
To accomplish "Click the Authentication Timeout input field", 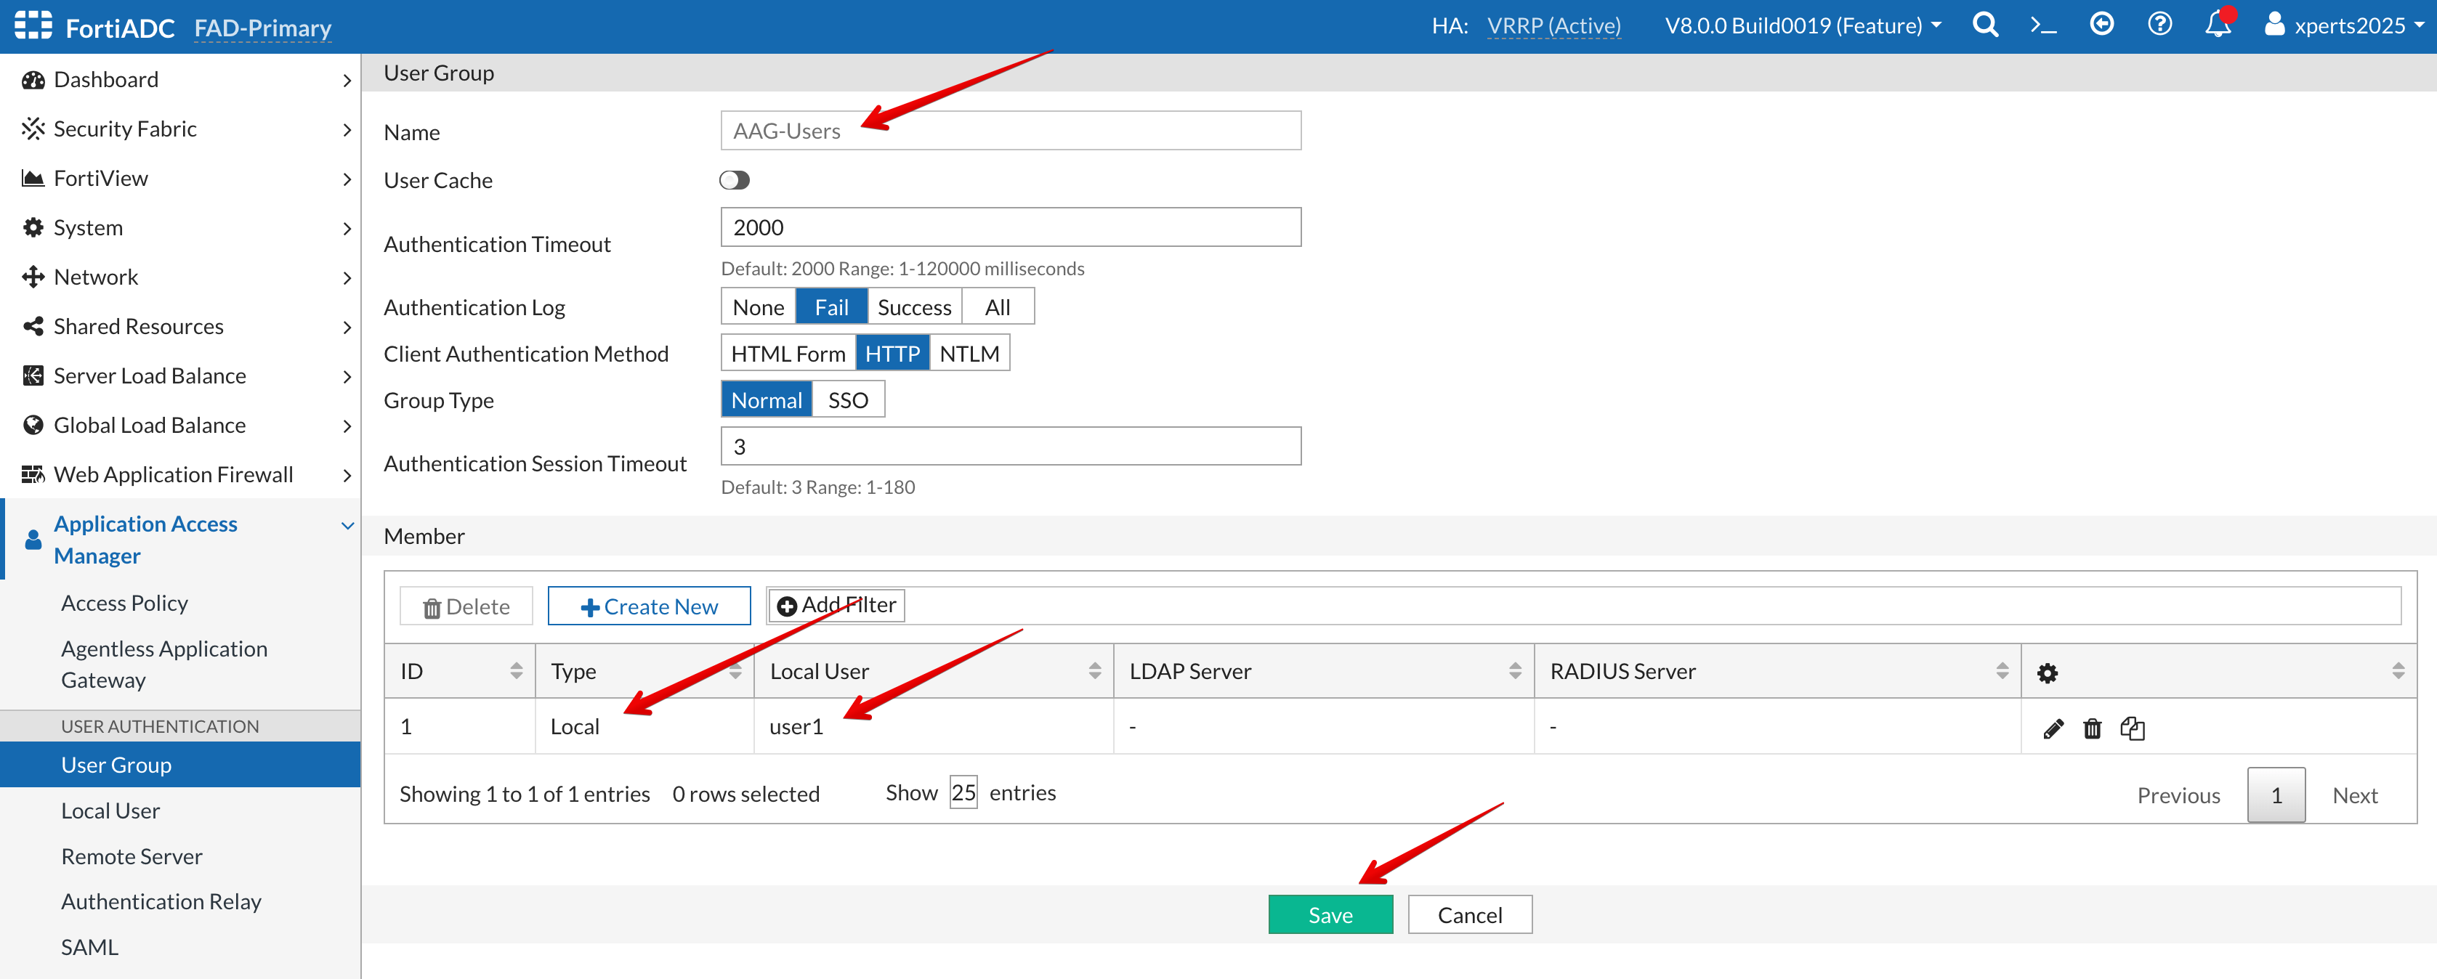I will point(1009,228).
